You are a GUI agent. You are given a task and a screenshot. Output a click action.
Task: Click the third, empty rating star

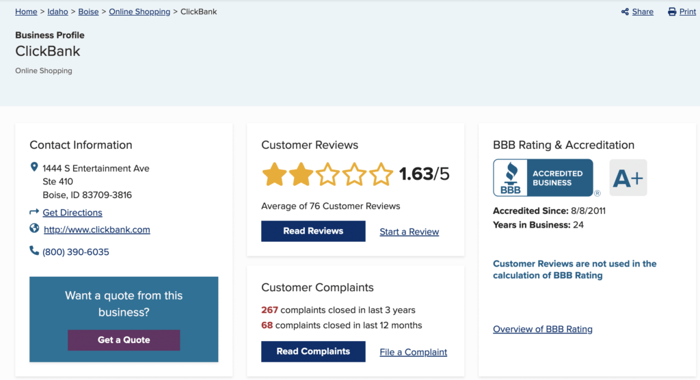327,174
